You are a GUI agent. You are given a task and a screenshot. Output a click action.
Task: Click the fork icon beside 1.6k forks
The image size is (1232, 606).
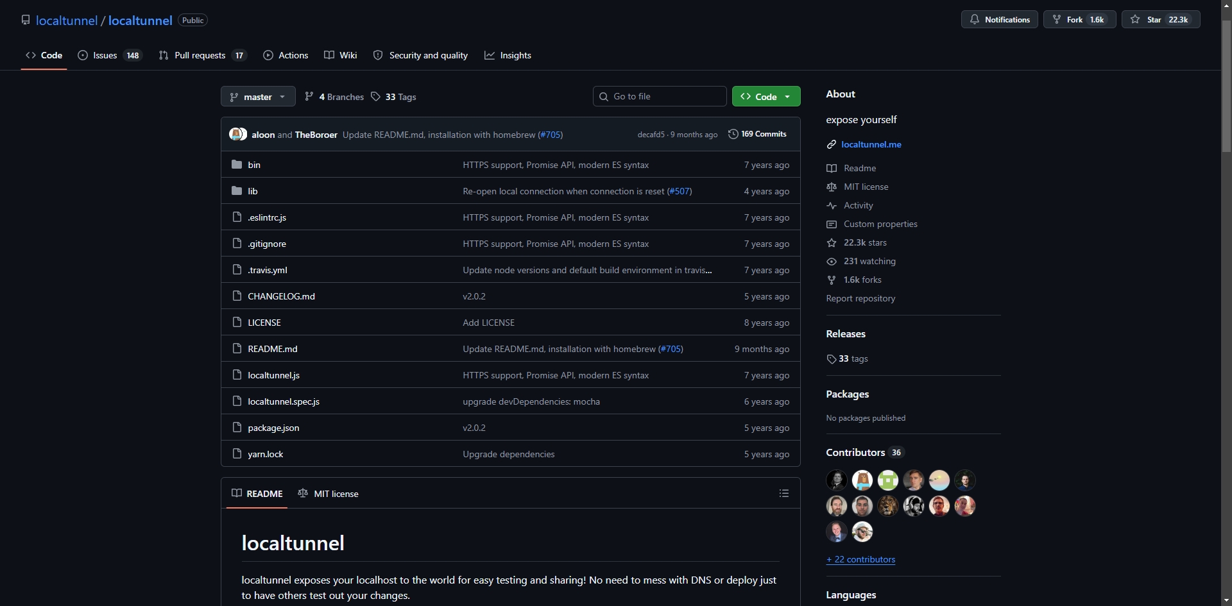click(x=832, y=280)
